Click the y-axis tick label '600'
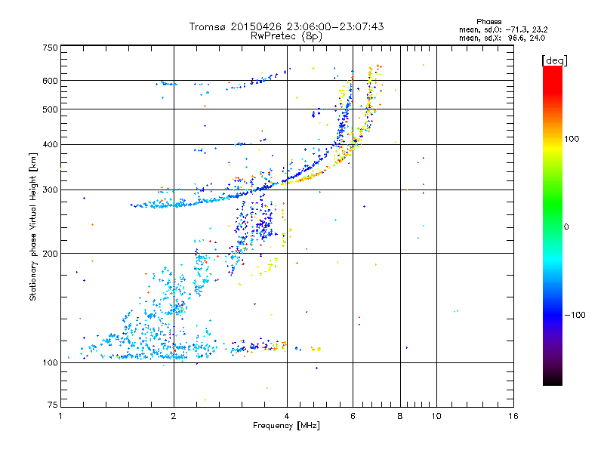This screenshot has width=604, height=453. (x=50, y=81)
